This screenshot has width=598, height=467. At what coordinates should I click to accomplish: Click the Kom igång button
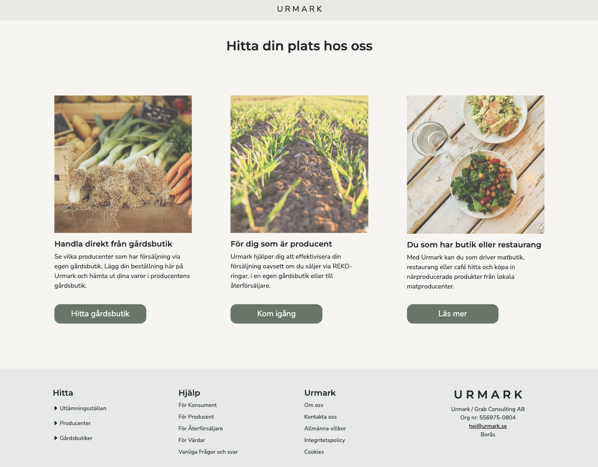click(x=276, y=314)
